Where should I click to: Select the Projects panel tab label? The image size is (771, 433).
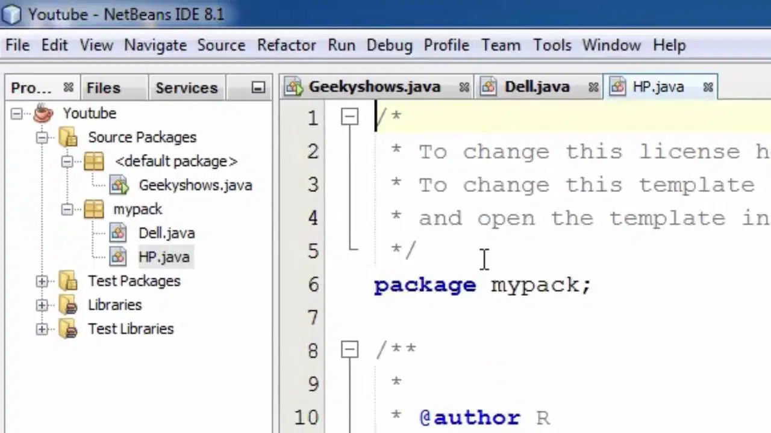tap(31, 88)
